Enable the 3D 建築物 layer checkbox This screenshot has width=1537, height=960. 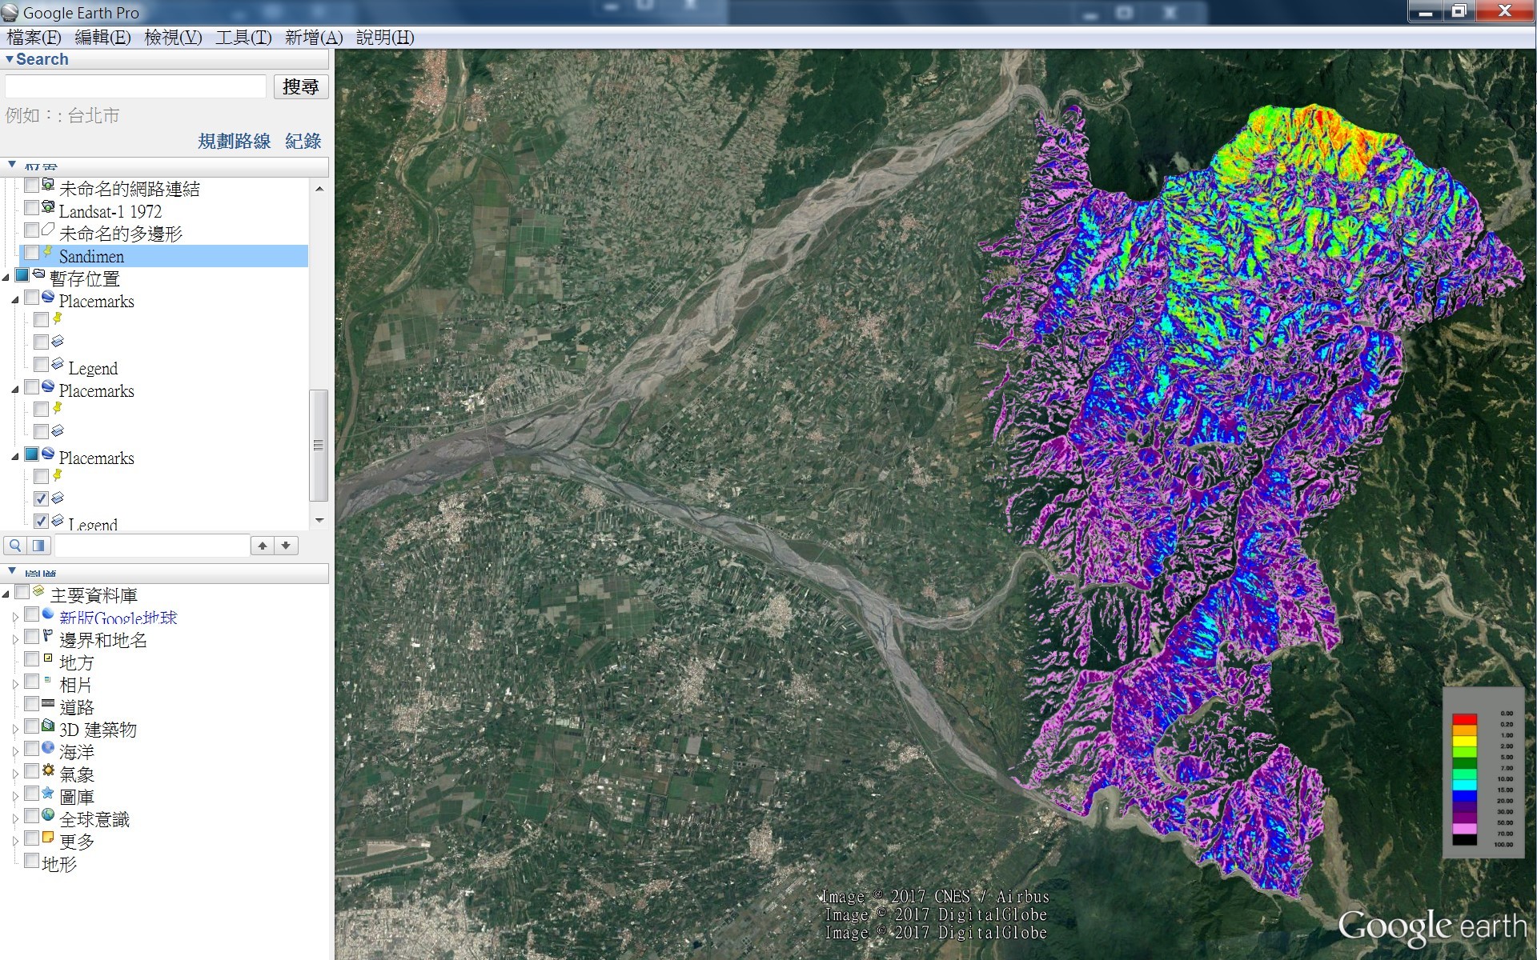tap(31, 726)
